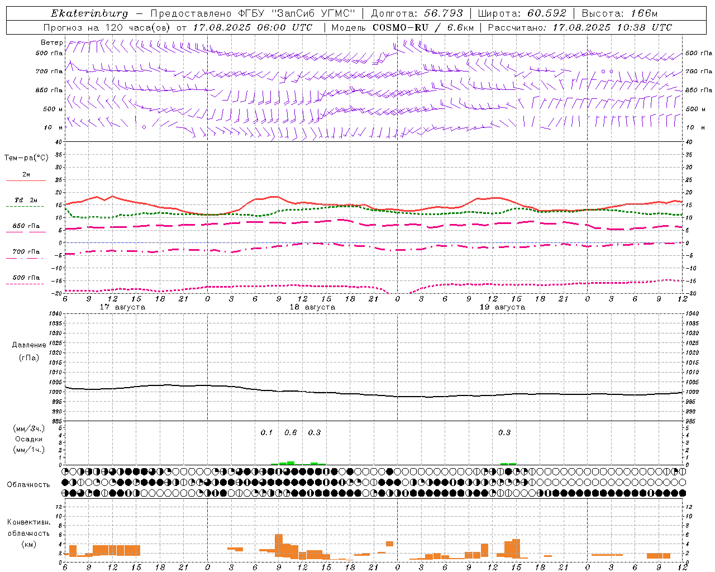Click the 'Ветер' wind panel label
Screen dimensions: 715x572
[52, 42]
